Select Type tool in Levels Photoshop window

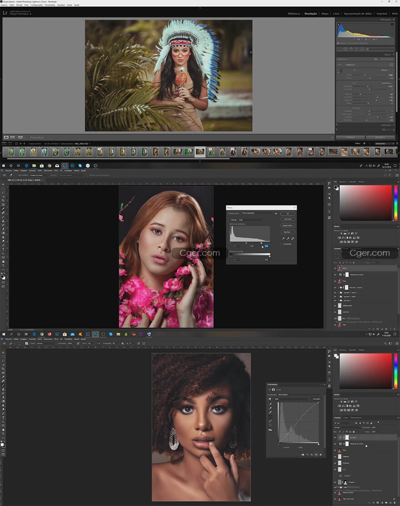pyautogui.click(x=3, y=249)
